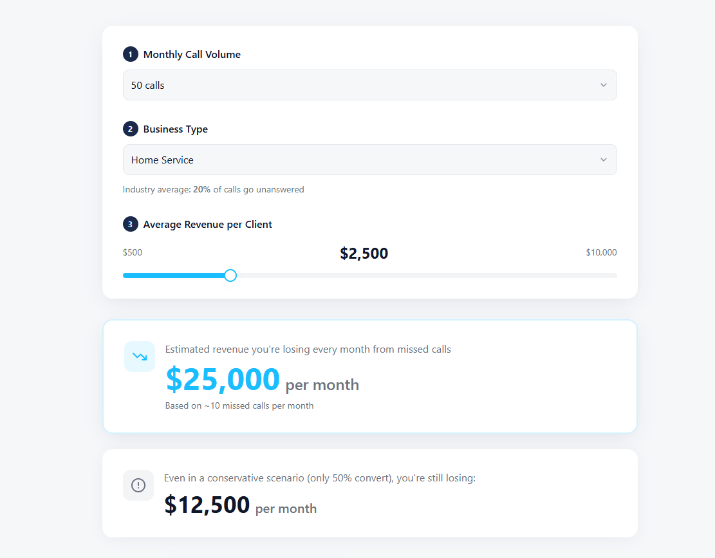Open the Monthly Call Volume dropdown

pos(369,85)
